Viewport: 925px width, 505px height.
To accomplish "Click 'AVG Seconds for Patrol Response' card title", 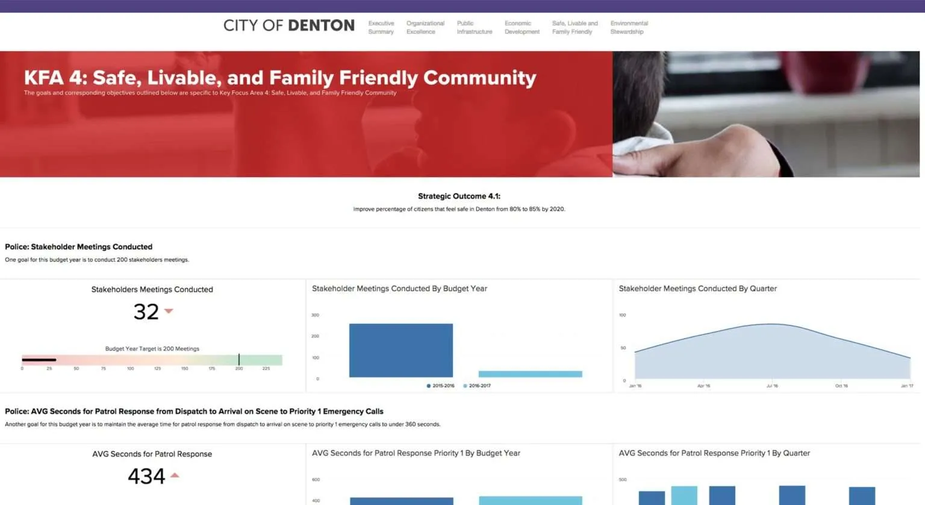I will [152, 454].
